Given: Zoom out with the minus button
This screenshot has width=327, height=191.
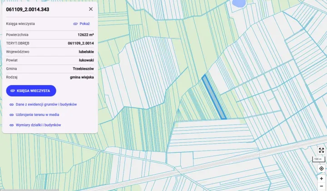Looking at the screenshot, I should (x=322, y=186).
